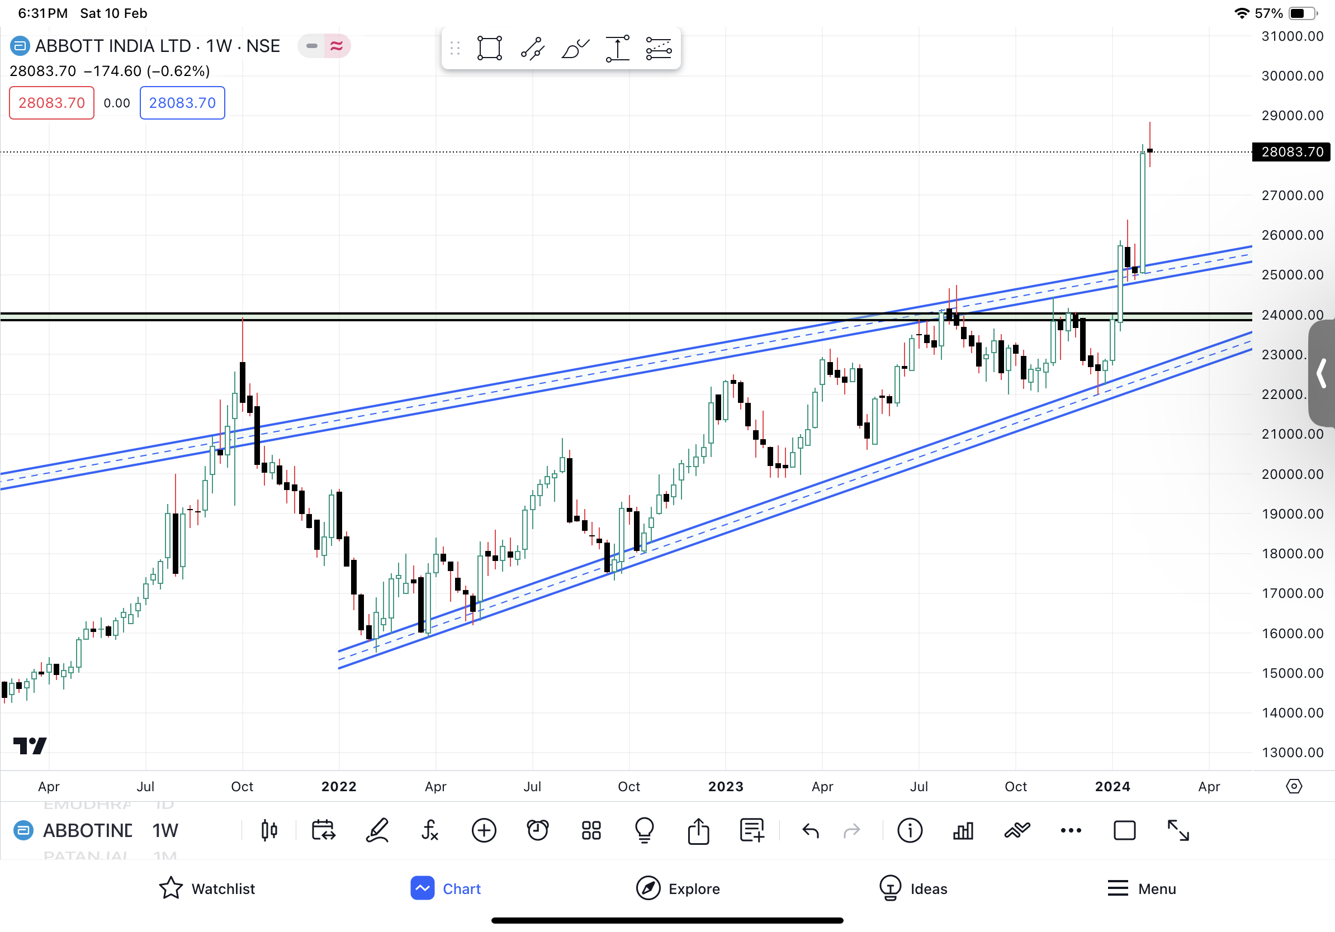Select the parallel channel tool
The height and width of the screenshot is (932, 1335).
[x=659, y=48]
